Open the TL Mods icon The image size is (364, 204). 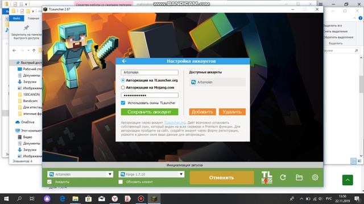point(267,177)
